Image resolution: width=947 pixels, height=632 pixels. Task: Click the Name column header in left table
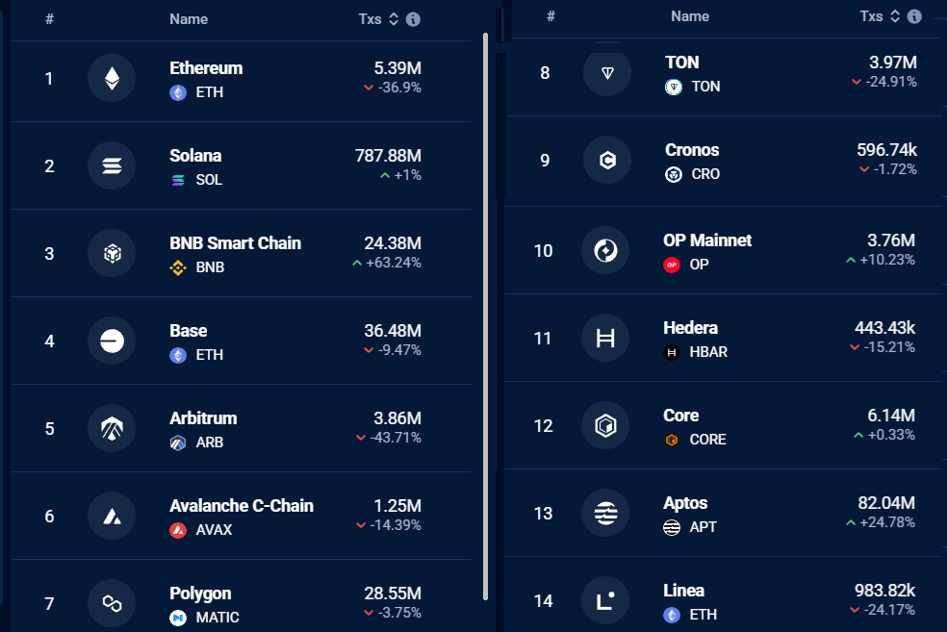click(189, 19)
